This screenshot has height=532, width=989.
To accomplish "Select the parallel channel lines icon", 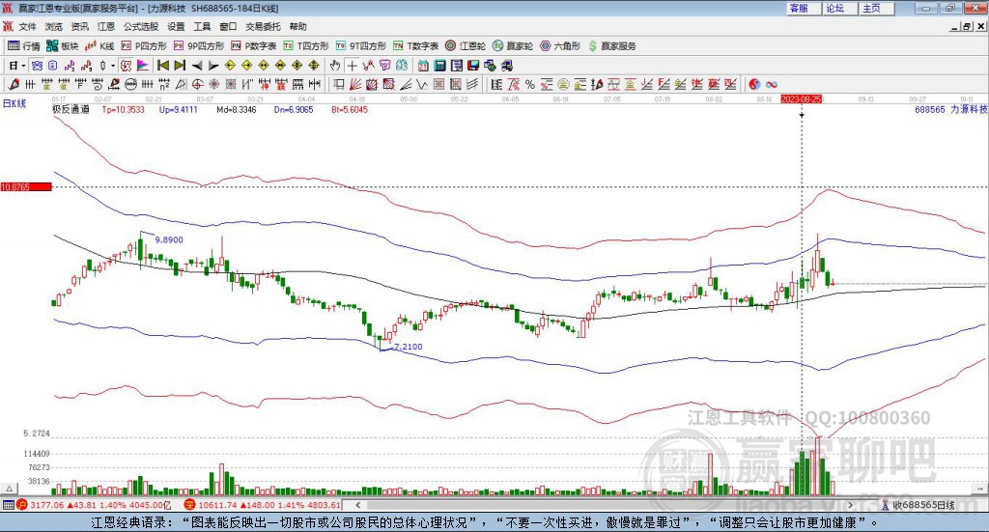I will tap(471, 84).
